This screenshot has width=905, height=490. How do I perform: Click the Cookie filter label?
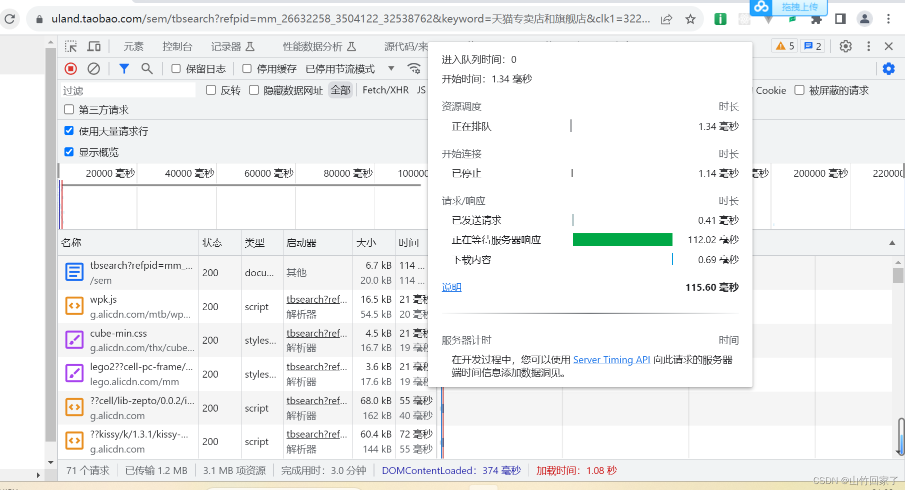(x=771, y=90)
